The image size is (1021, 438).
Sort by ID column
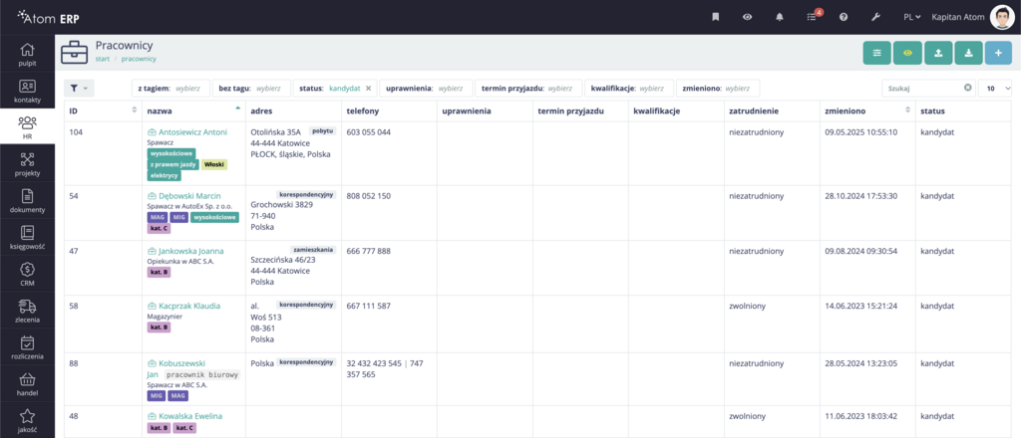point(104,111)
